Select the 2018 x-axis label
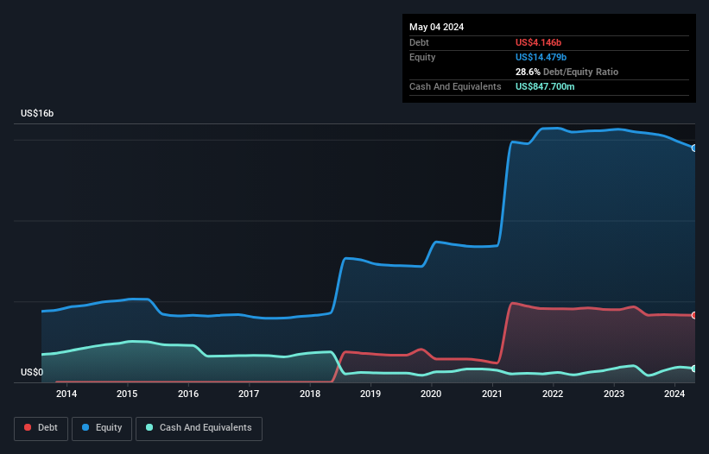The image size is (709, 454). [310, 394]
